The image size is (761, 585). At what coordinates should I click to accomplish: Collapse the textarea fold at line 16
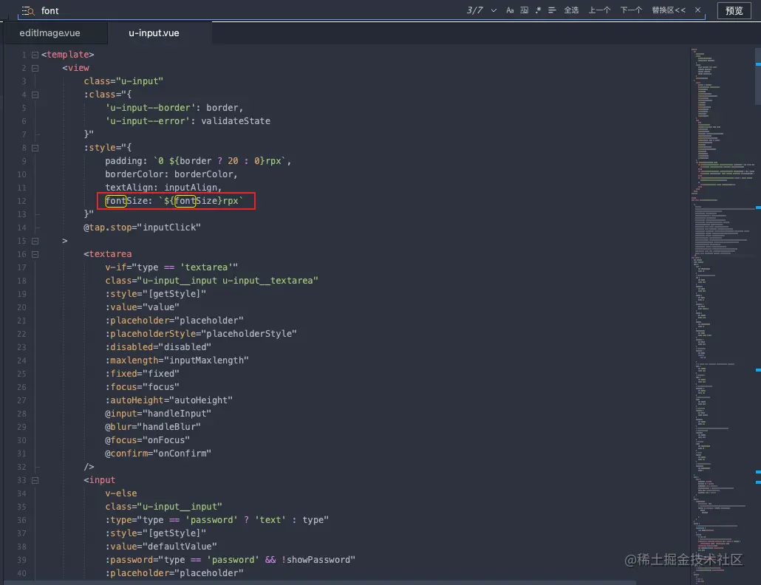click(x=35, y=254)
